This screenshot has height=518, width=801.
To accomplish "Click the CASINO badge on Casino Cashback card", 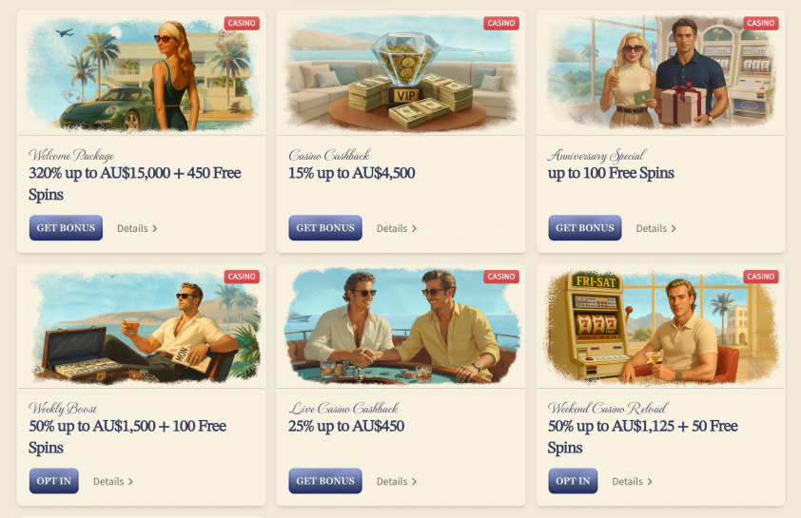I will pyautogui.click(x=501, y=23).
